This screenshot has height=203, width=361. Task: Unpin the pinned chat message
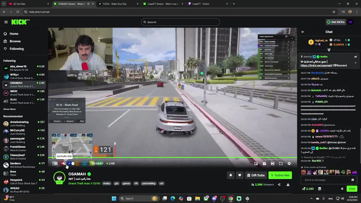[355, 57]
